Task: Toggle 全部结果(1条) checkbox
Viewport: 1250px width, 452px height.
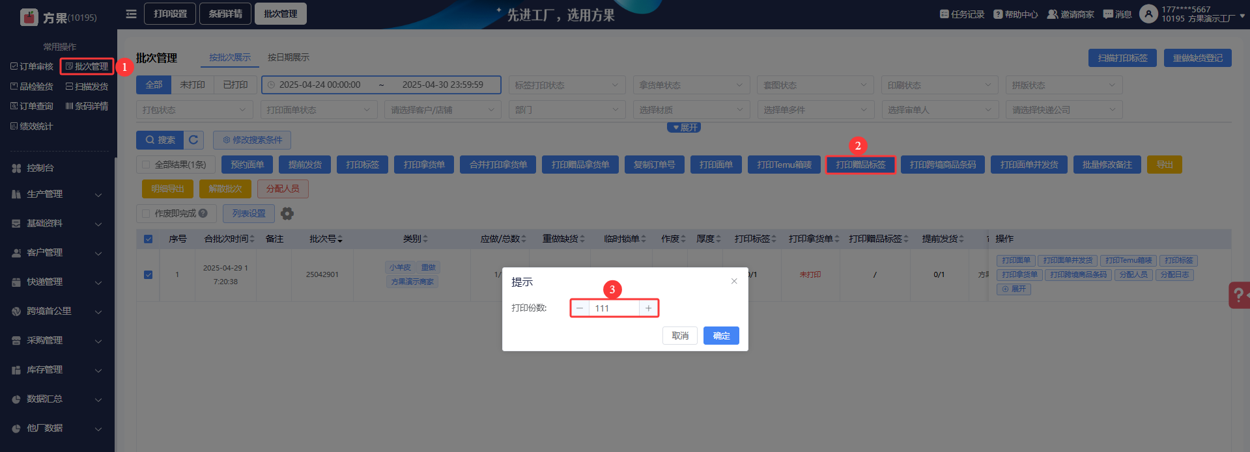Action: [146, 165]
